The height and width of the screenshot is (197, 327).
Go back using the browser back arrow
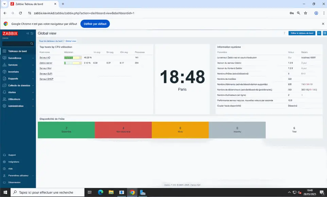coord(5,13)
